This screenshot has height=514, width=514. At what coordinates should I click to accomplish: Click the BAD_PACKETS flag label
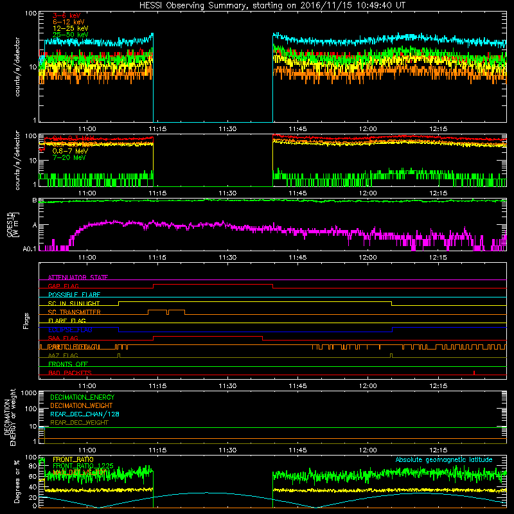[x=70, y=373]
